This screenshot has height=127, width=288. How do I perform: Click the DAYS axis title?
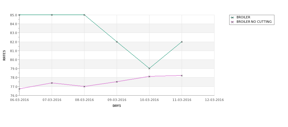pos(117,106)
